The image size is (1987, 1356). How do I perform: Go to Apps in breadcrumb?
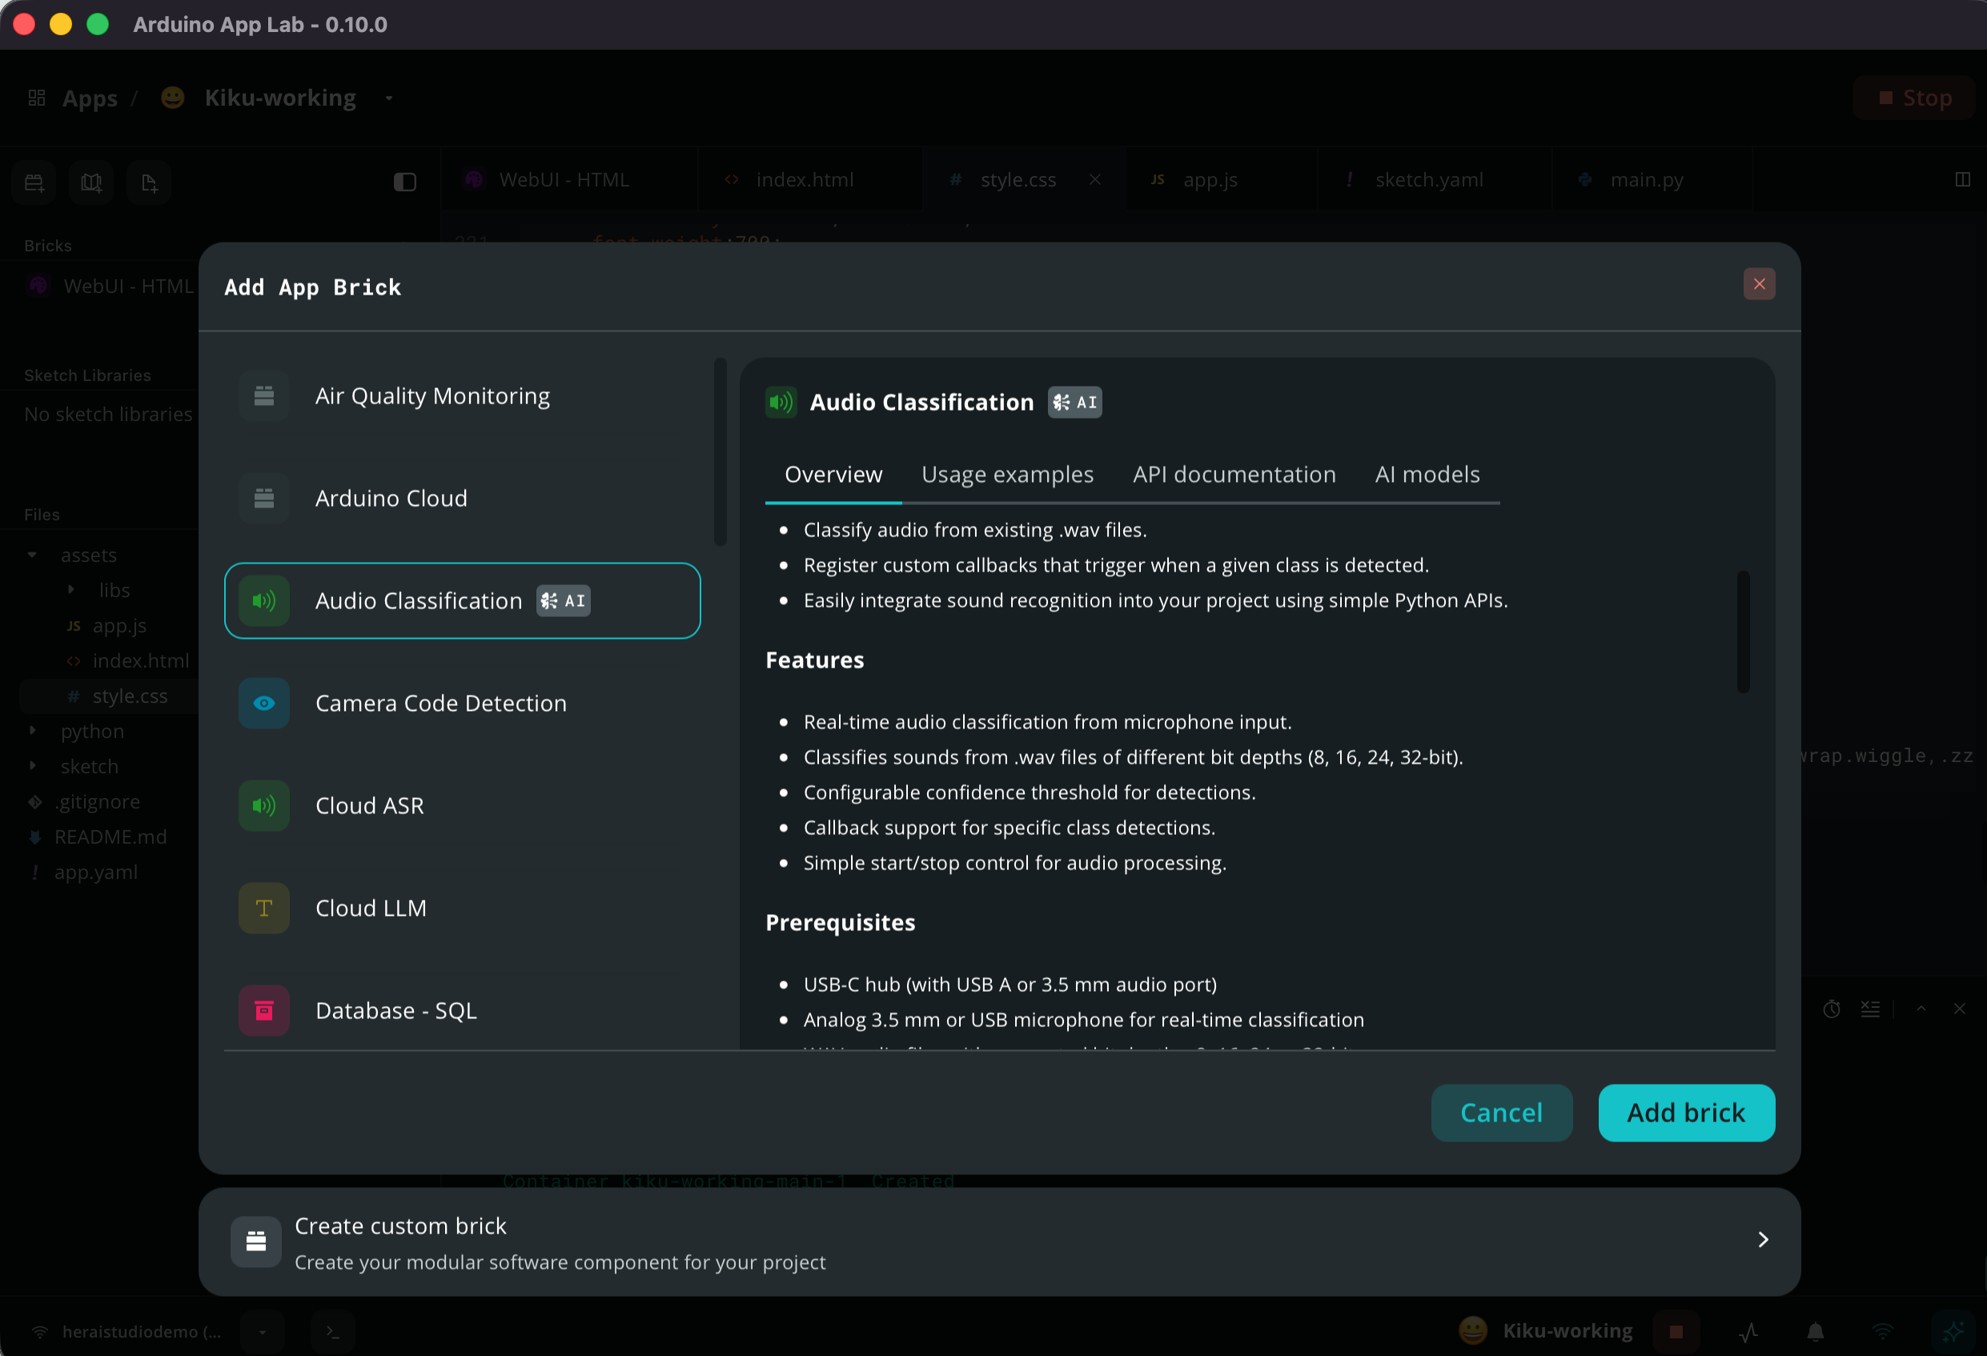pos(89,98)
